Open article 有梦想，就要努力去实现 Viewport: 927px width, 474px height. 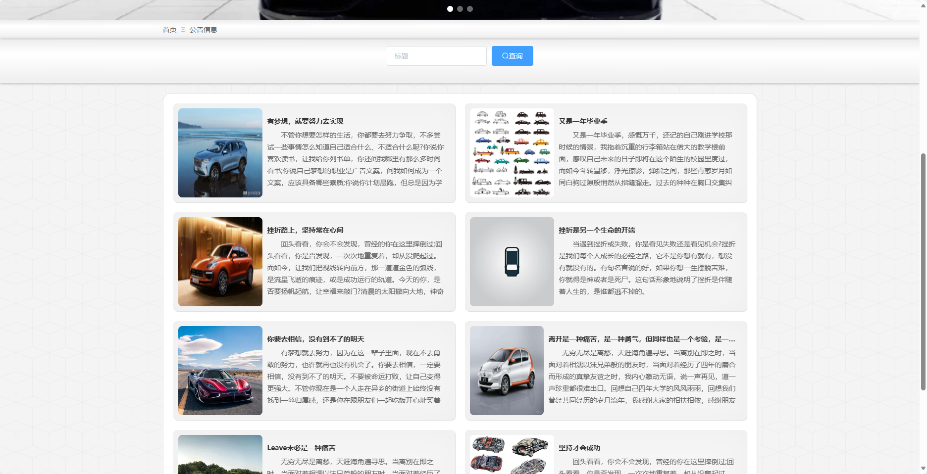point(305,121)
